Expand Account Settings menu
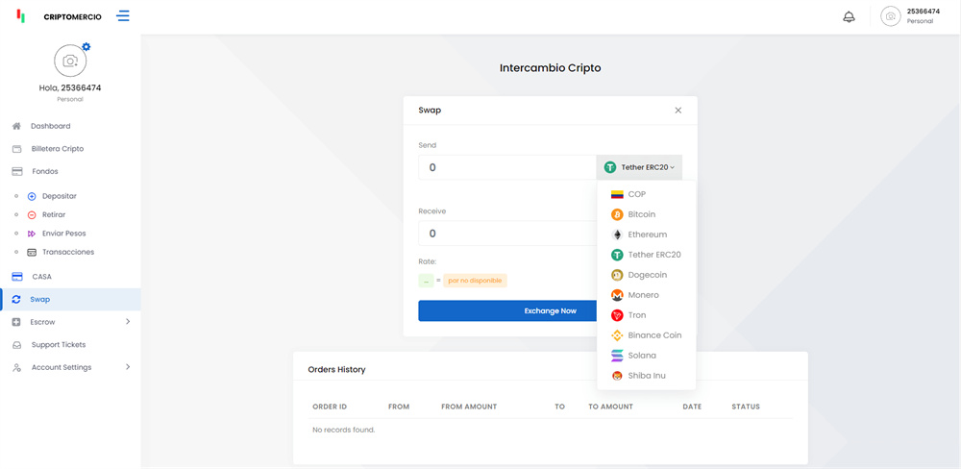 click(x=70, y=367)
